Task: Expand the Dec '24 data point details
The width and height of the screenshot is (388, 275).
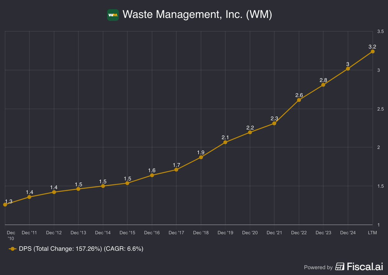Action: point(348,69)
